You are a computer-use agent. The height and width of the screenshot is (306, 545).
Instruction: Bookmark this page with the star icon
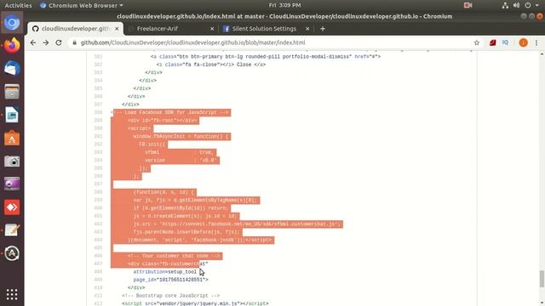coord(477,42)
